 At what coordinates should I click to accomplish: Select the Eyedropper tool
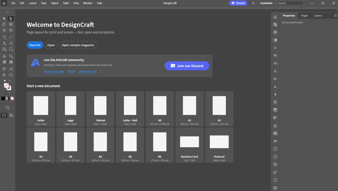click(11, 69)
